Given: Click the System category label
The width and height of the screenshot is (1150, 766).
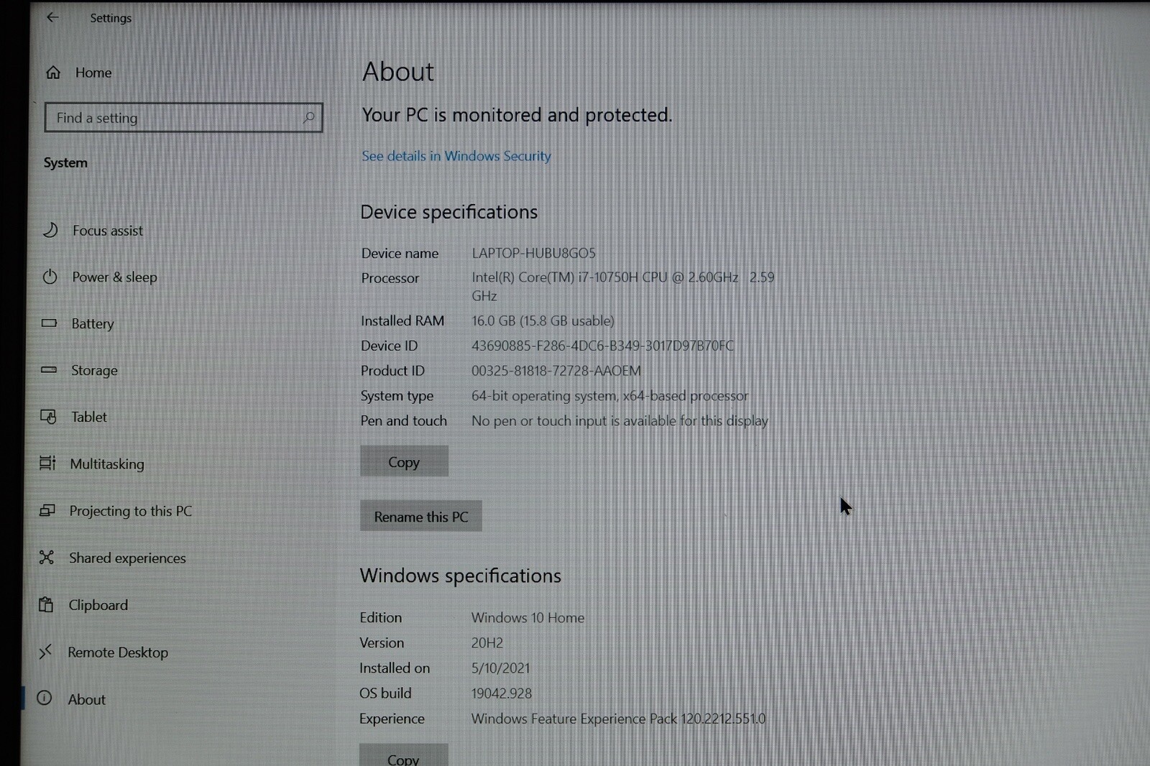Looking at the screenshot, I should [x=65, y=162].
